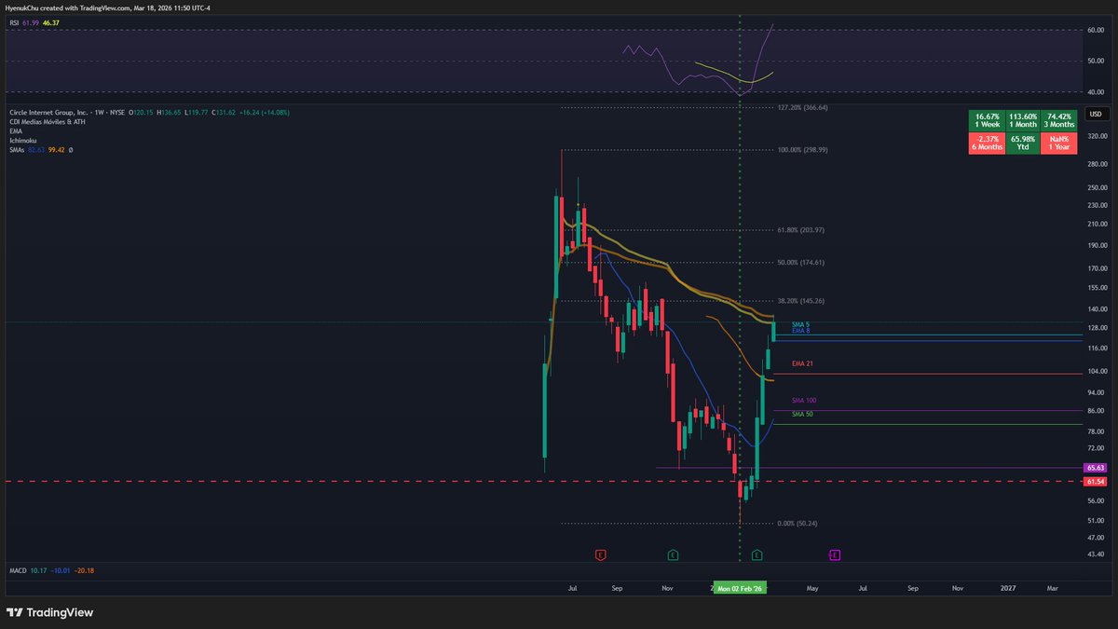The image size is (1118, 629).
Task: Click the EMA 8 line label
Action: click(x=799, y=331)
